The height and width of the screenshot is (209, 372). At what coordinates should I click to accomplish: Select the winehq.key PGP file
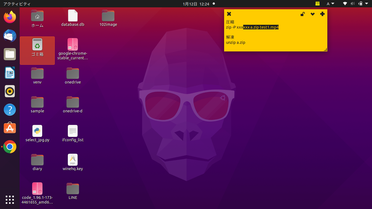[73, 162]
